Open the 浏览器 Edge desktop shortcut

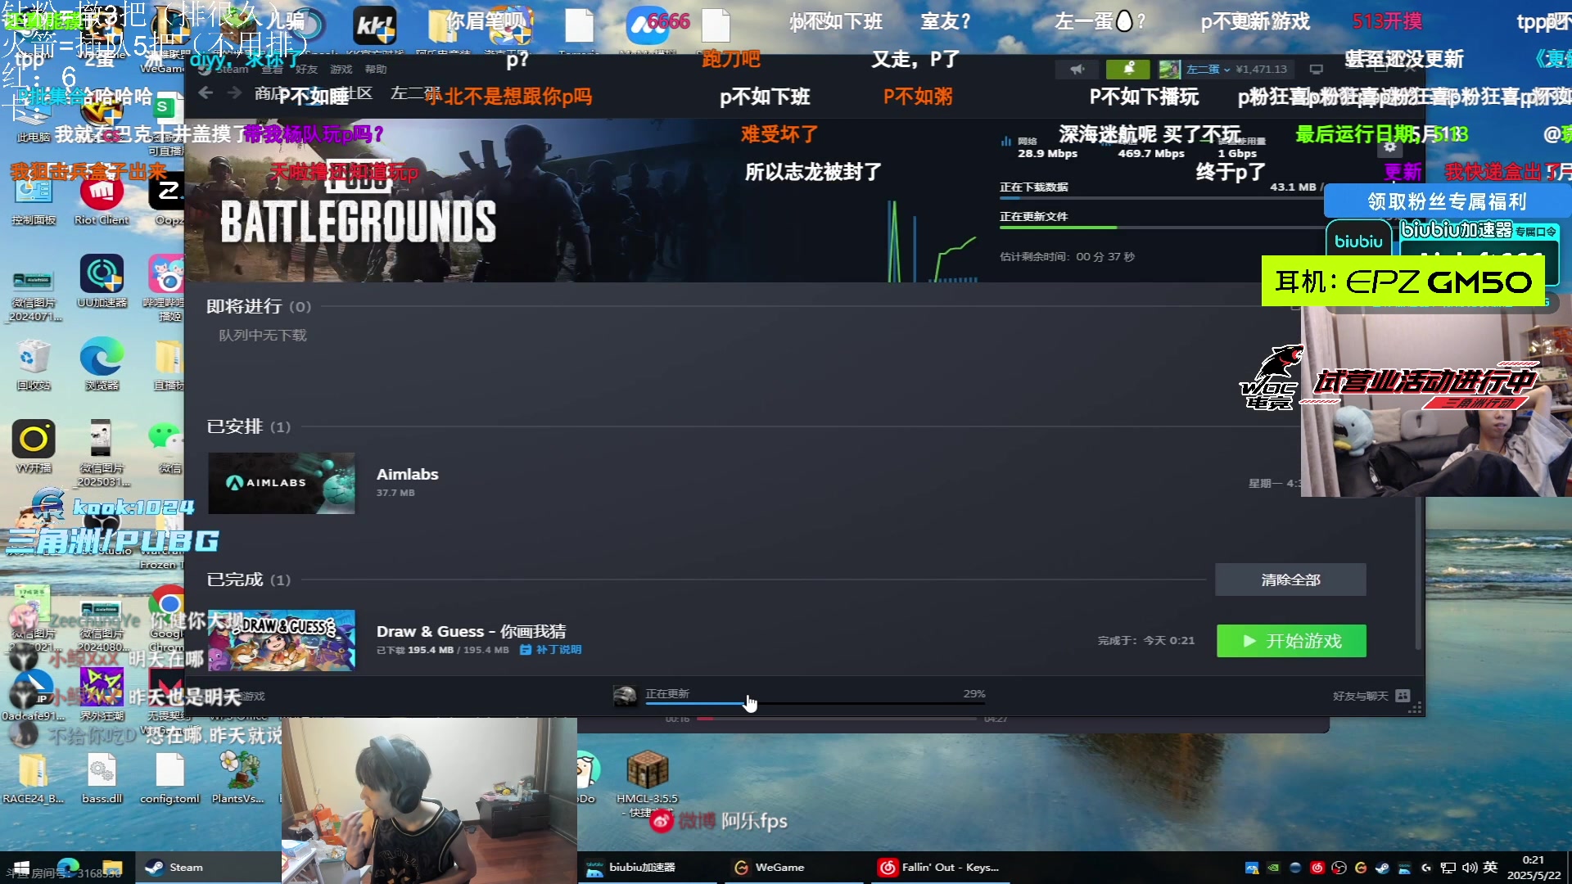(x=102, y=364)
